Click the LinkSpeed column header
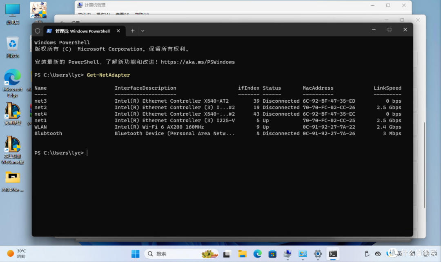 point(387,88)
